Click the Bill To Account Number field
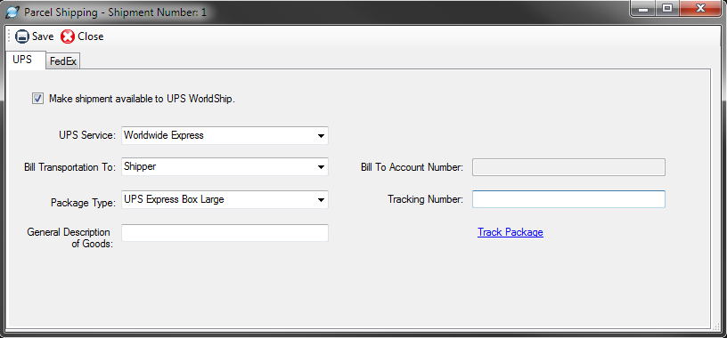The width and height of the screenshot is (727, 338). tap(569, 167)
